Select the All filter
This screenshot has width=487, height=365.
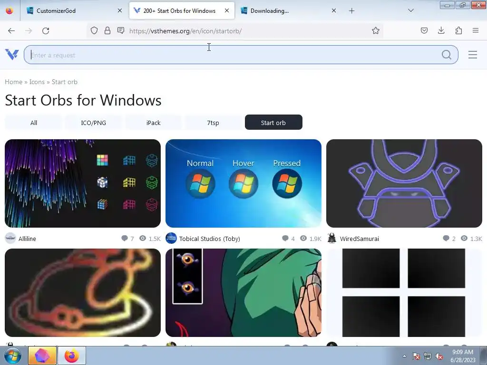tap(34, 123)
